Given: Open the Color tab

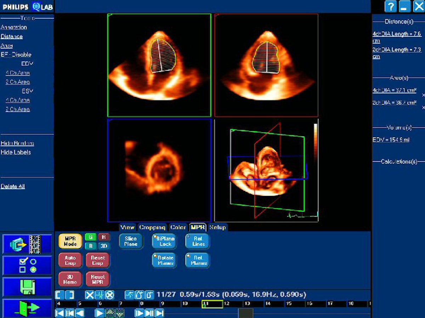Looking at the screenshot, I should (x=178, y=227).
